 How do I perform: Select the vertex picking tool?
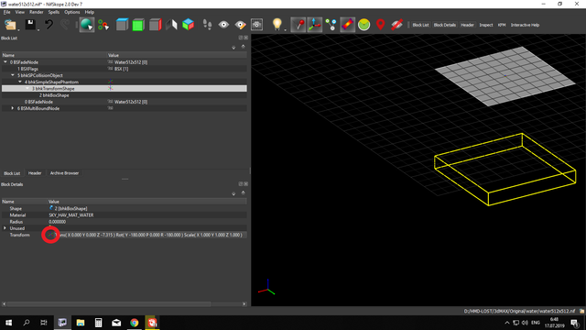click(103, 25)
